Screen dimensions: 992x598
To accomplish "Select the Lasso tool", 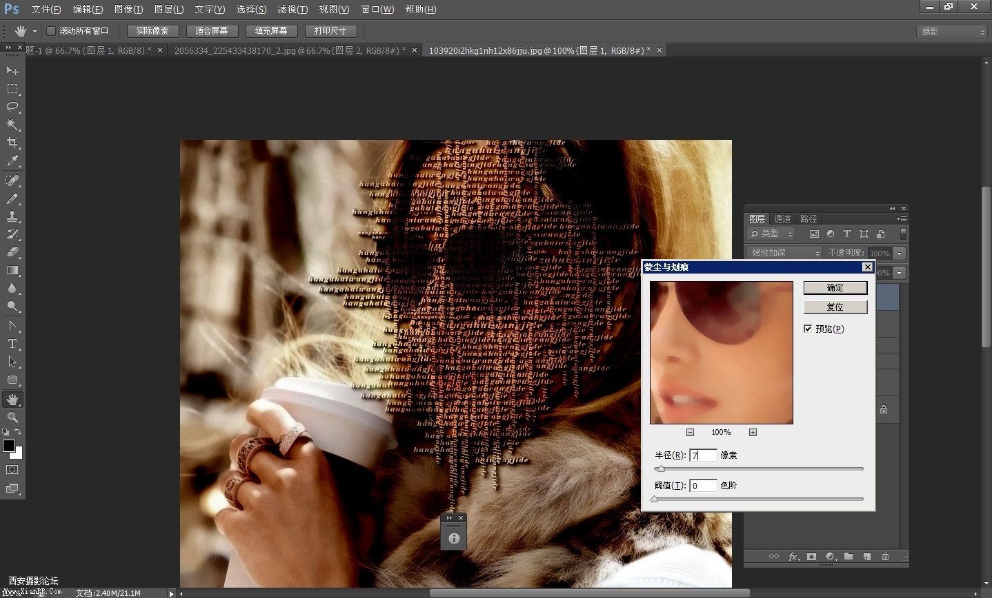I will click(x=12, y=107).
